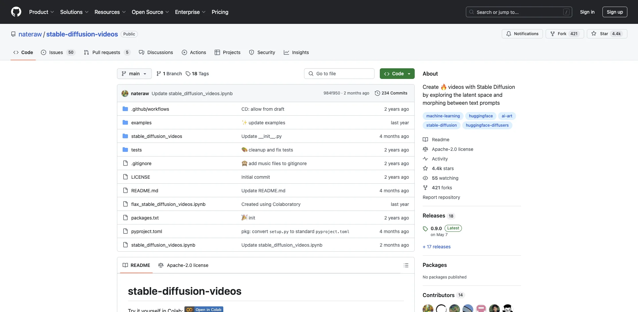638x312 pixels.
Task: Open the Projects tab
Action: tap(228, 52)
